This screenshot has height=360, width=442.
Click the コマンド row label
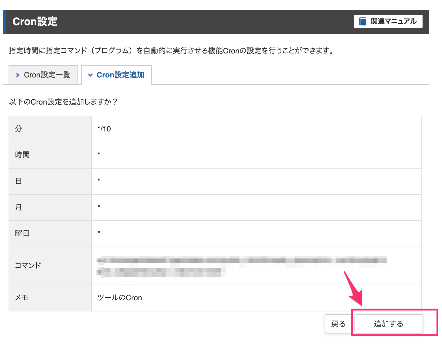(x=28, y=266)
